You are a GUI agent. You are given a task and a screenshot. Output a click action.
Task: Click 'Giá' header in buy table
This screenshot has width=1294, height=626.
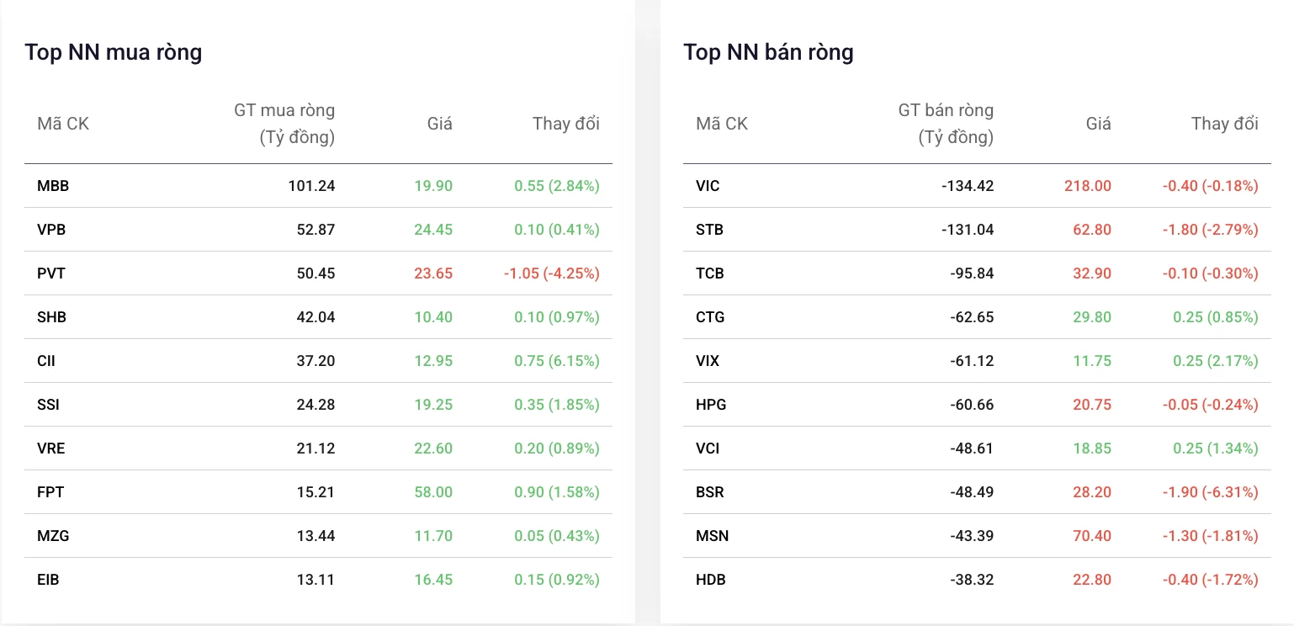point(439,124)
